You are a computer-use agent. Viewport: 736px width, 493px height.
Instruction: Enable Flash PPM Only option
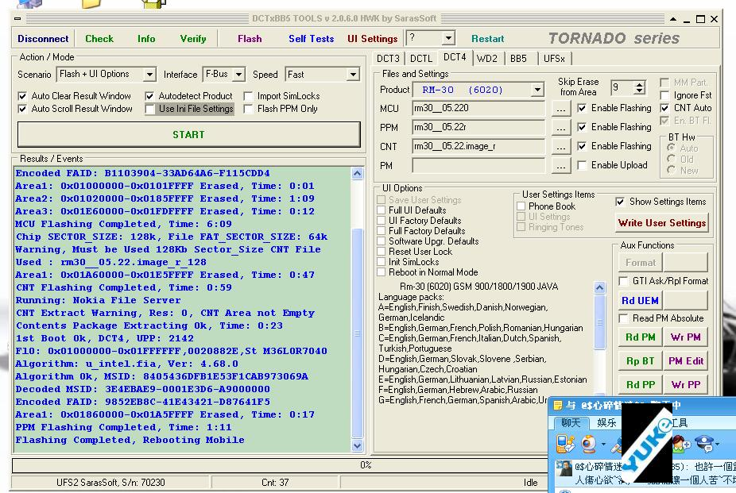coord(248,109)
